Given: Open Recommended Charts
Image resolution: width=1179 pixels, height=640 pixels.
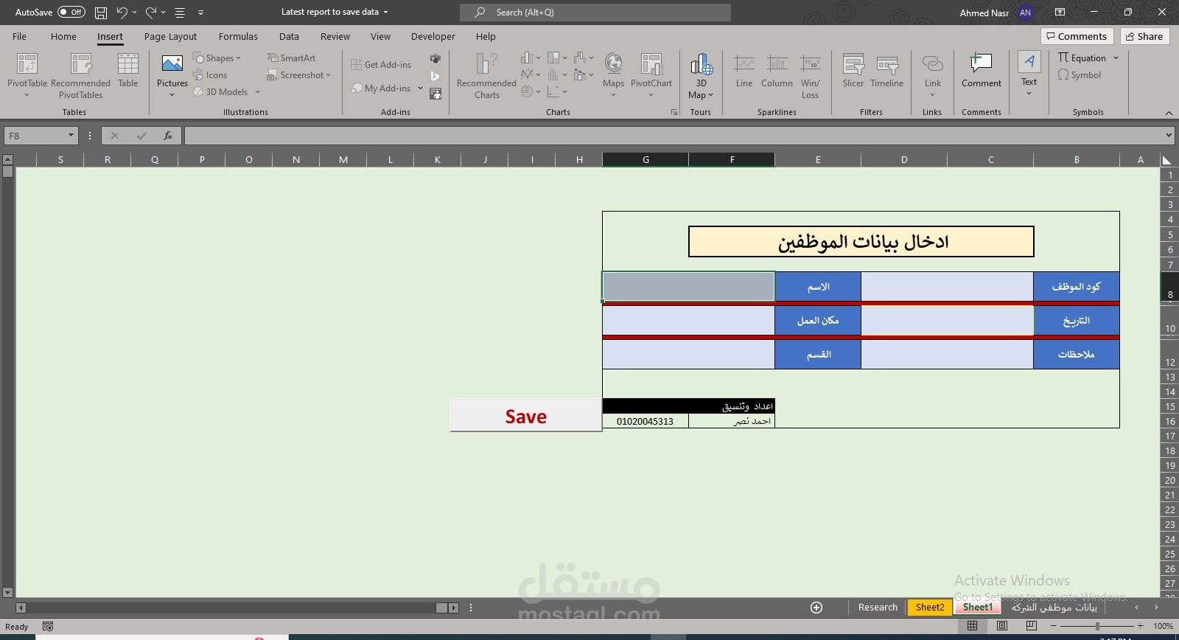Looking at the screenshot, I should click(x=486, y=75).
